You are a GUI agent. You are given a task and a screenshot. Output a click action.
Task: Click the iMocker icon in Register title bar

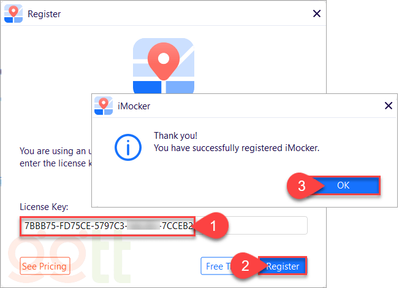pos(15,13)
